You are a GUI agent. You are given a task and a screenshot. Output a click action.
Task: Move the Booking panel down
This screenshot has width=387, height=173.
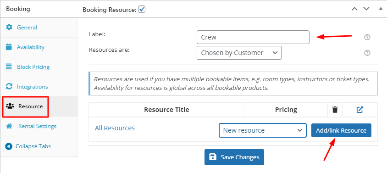(x=366, y=9)
